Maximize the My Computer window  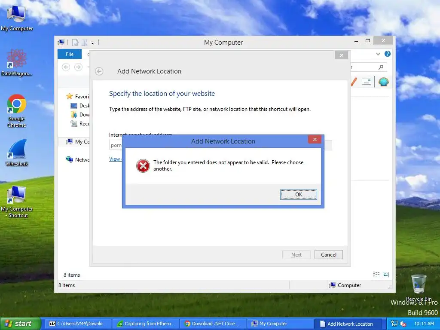[368, 41]
